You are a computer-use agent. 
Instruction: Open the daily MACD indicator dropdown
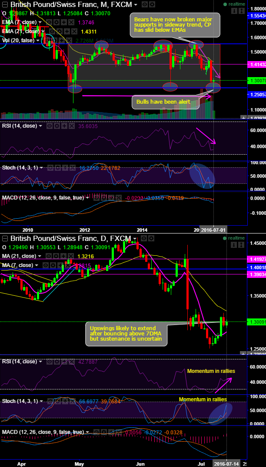(x=87, y=432)
